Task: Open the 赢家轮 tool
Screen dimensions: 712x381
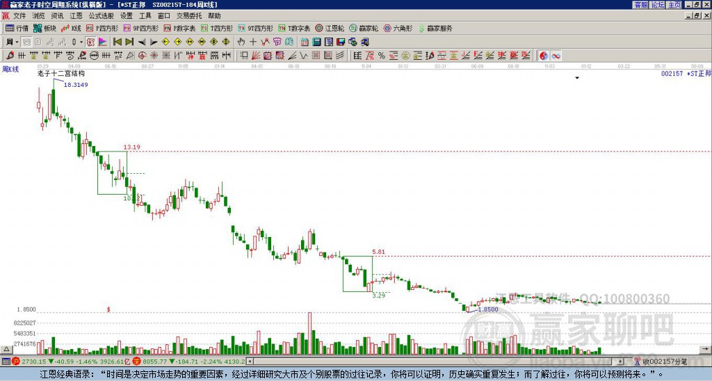Action: click(x=364, y=28)
